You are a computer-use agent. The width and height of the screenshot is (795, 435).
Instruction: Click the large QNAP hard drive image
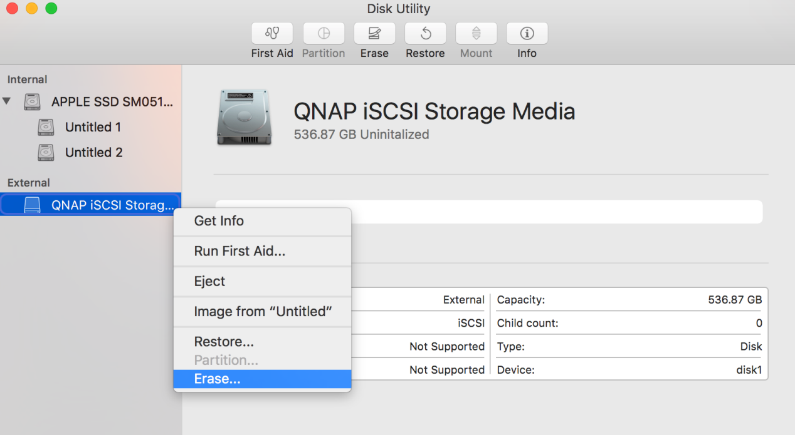(x=245, y=118)
